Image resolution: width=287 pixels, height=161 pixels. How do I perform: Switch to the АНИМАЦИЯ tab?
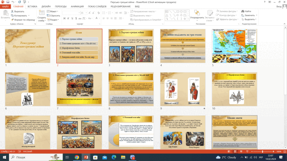point(77,6)
